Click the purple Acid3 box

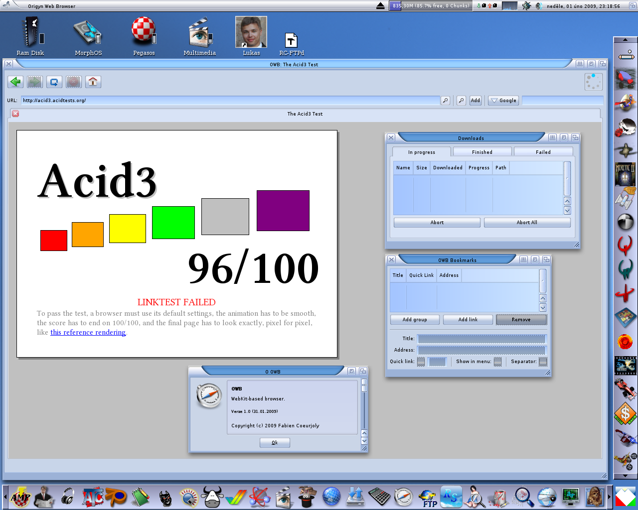tap(283, 211)
